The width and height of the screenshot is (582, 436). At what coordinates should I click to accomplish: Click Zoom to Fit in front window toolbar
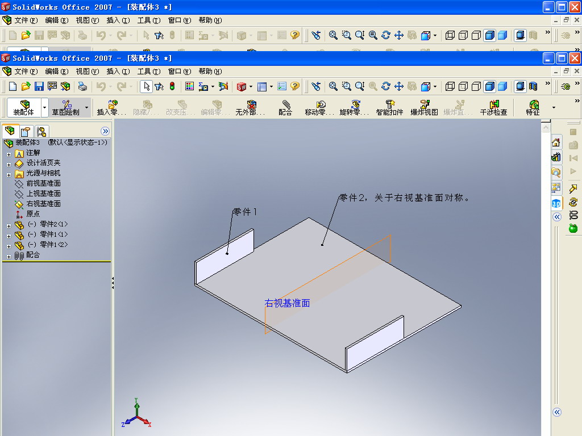coord(333,86)
